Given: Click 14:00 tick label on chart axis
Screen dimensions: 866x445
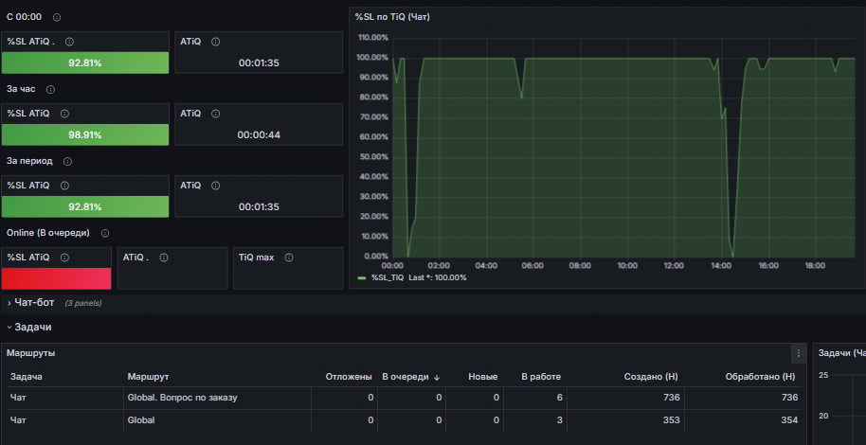Looking at the screenshot, I should [721, 265].
